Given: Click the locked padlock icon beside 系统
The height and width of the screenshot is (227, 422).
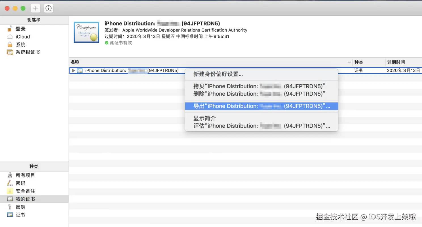Looking at the screenshot, I should tap(10, 45).
